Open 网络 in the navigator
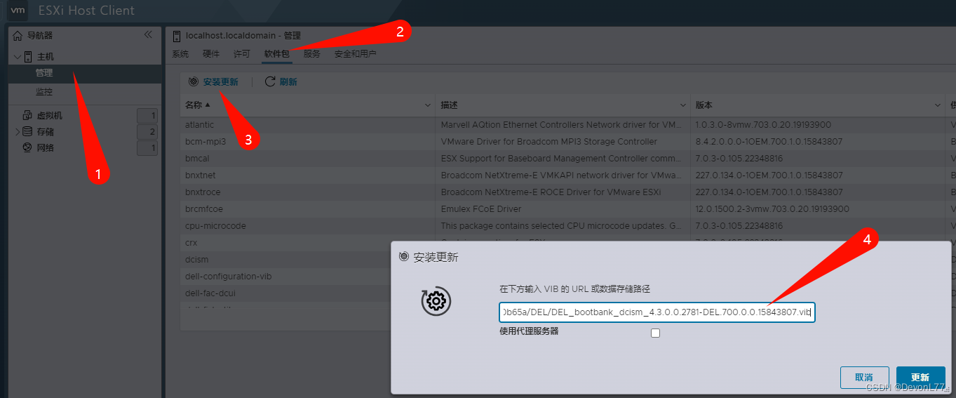956x398 pixels. point(46,148)
